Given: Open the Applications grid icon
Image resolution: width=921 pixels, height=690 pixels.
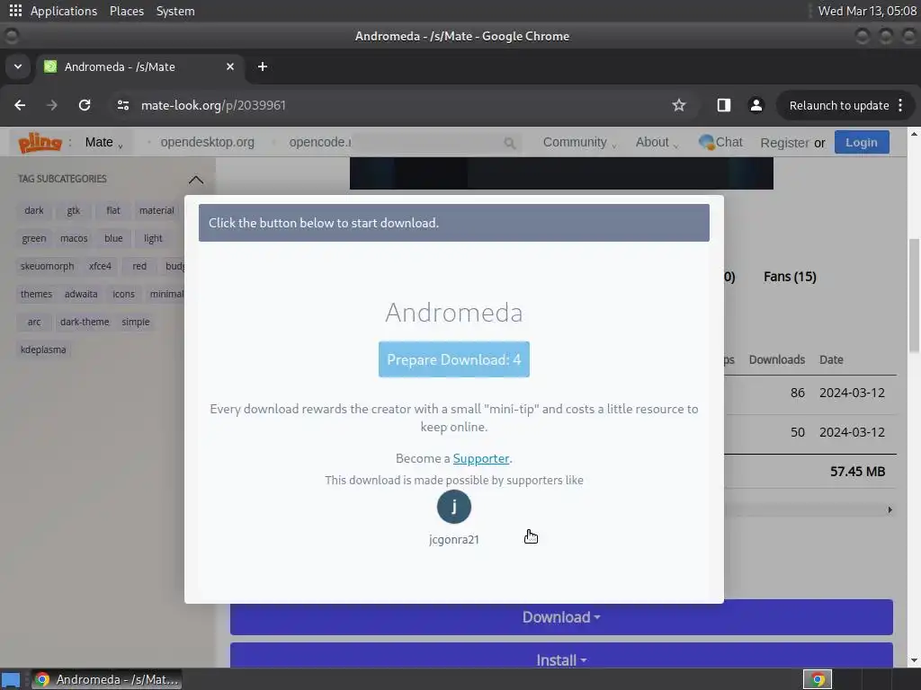Looking at the screenshot, I should pos(15,11).
